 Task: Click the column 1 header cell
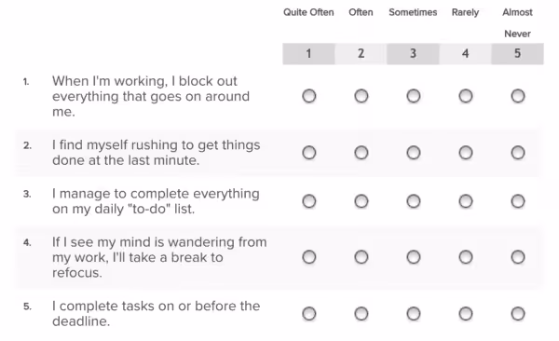click(308, 54)
